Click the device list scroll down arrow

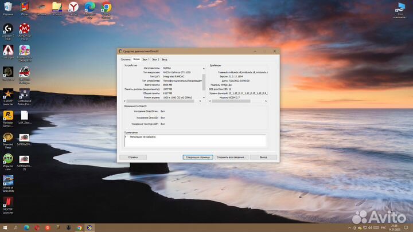tap(204, 97)
